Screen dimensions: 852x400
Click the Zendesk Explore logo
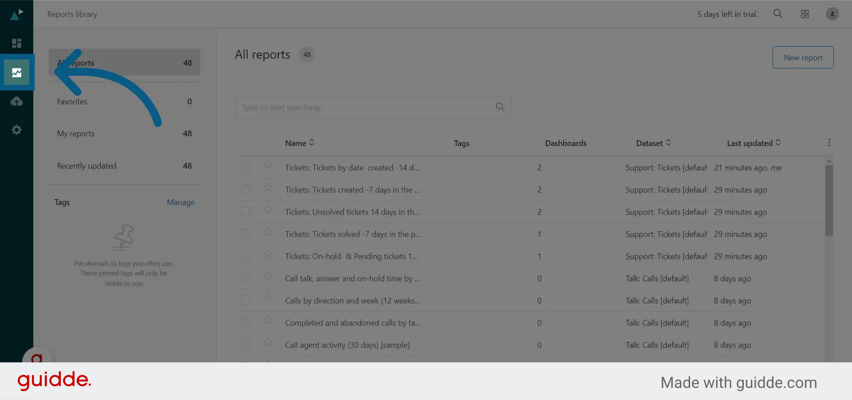pos(16,14)
